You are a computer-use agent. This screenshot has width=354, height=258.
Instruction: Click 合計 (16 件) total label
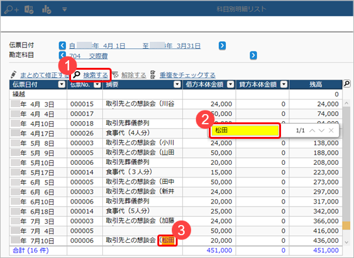(30, 250)
